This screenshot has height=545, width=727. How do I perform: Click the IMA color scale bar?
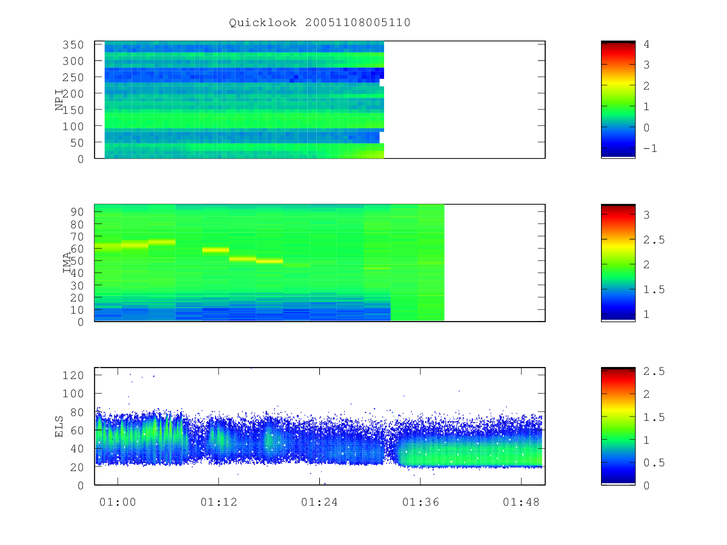pos(618,263)
